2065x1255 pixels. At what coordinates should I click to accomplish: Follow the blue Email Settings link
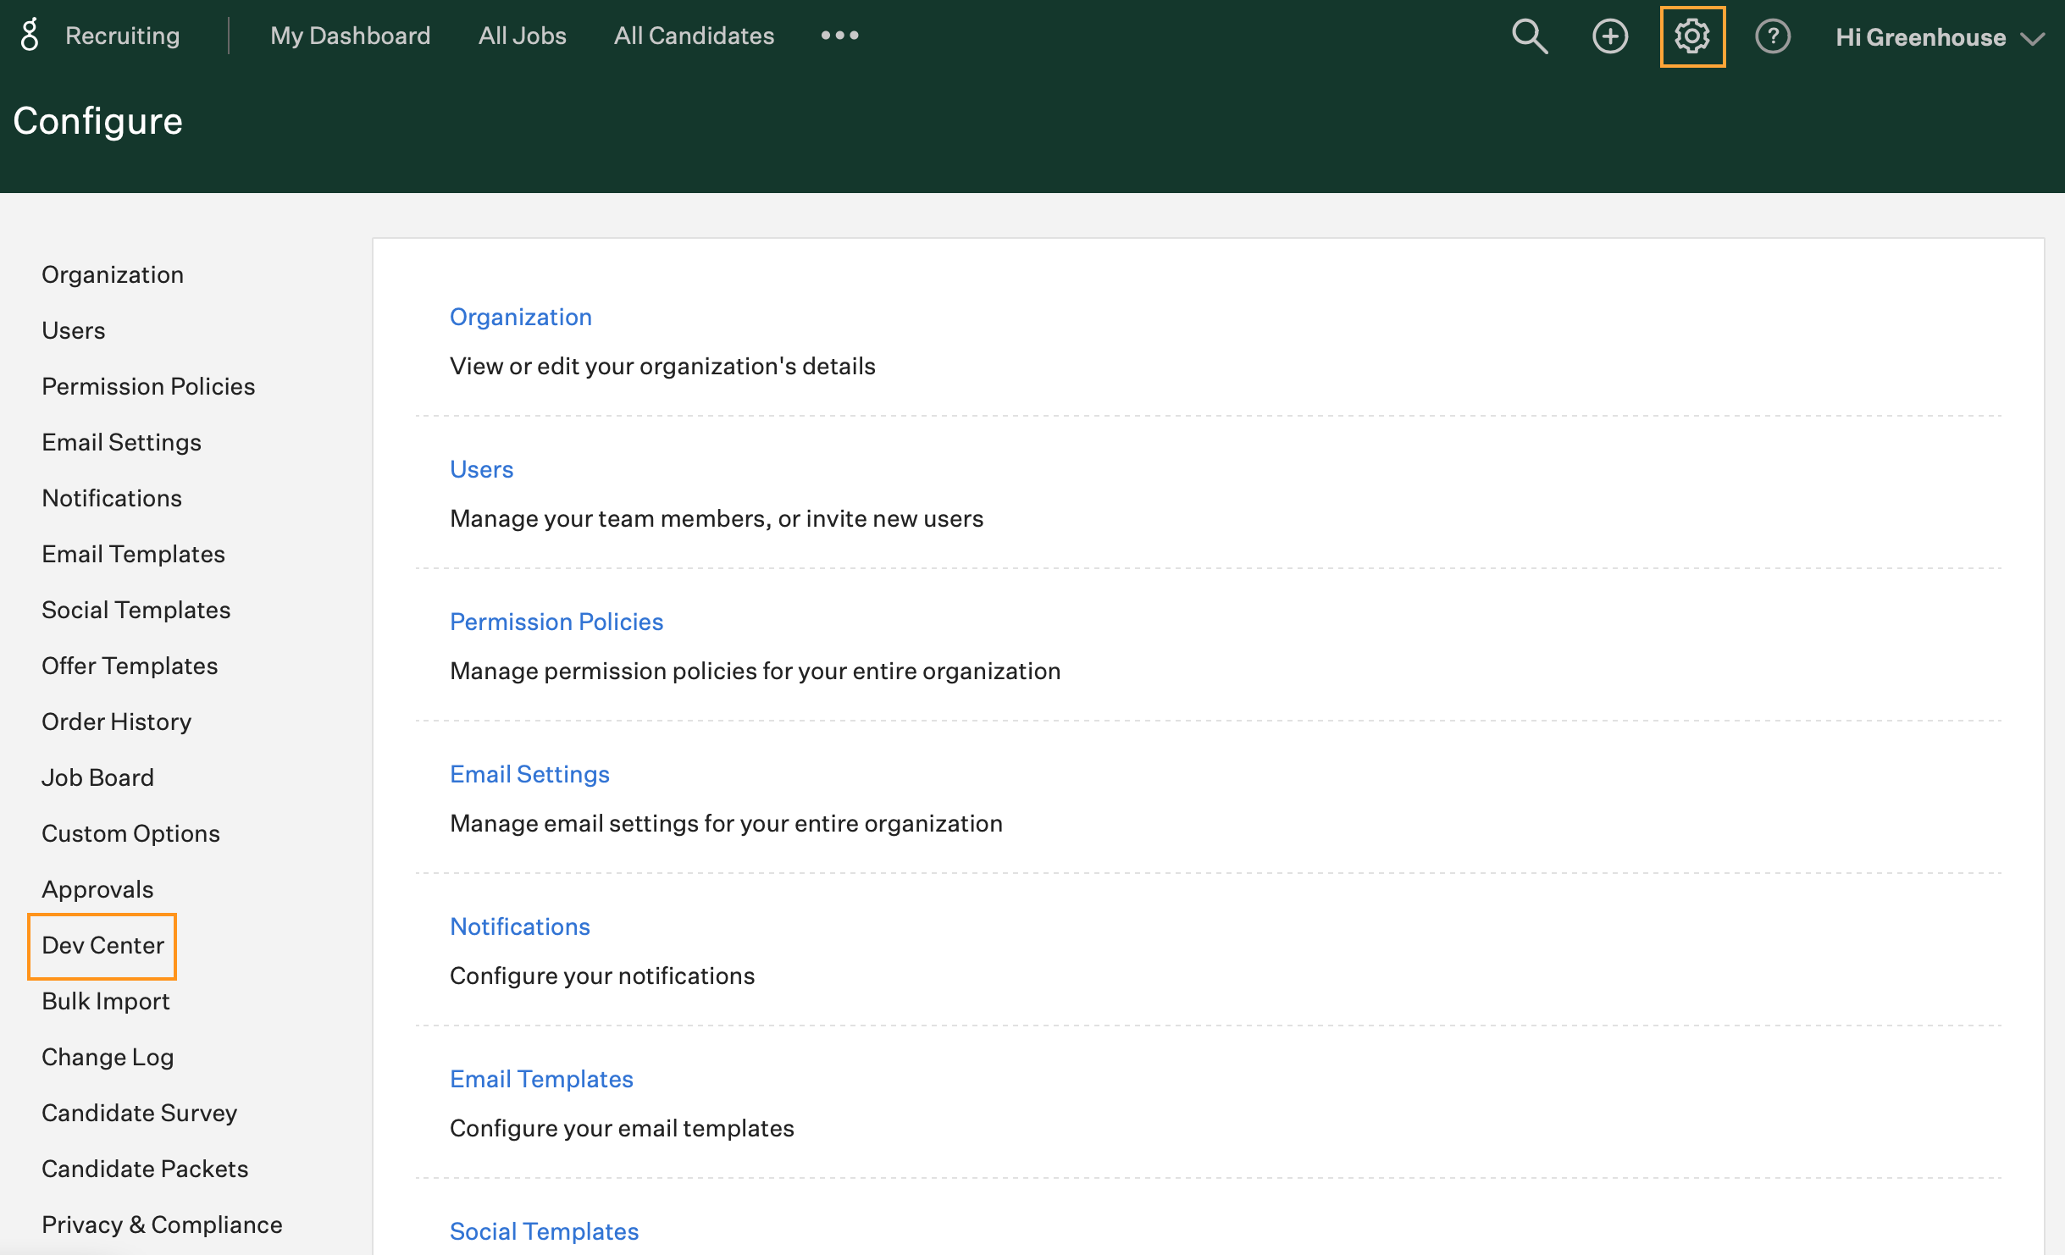pos(529,774)
